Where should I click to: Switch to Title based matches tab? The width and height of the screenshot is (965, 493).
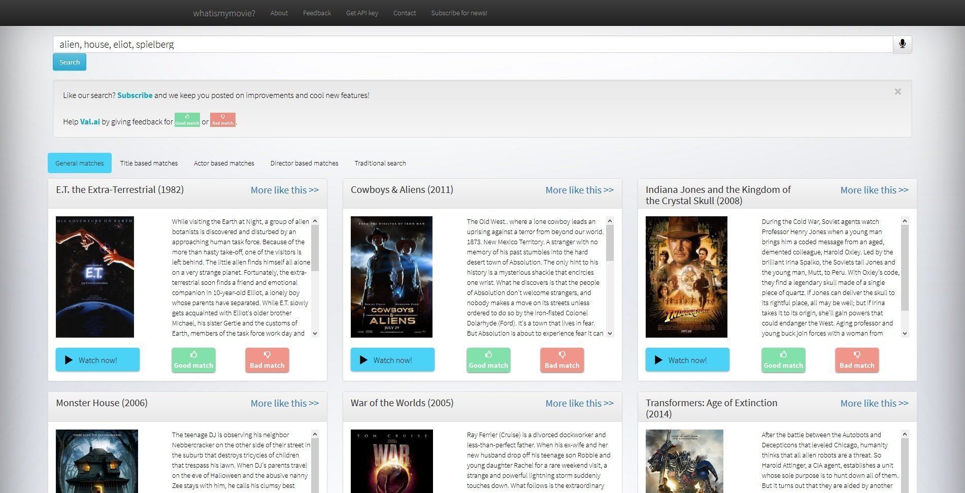pos(149,163)
